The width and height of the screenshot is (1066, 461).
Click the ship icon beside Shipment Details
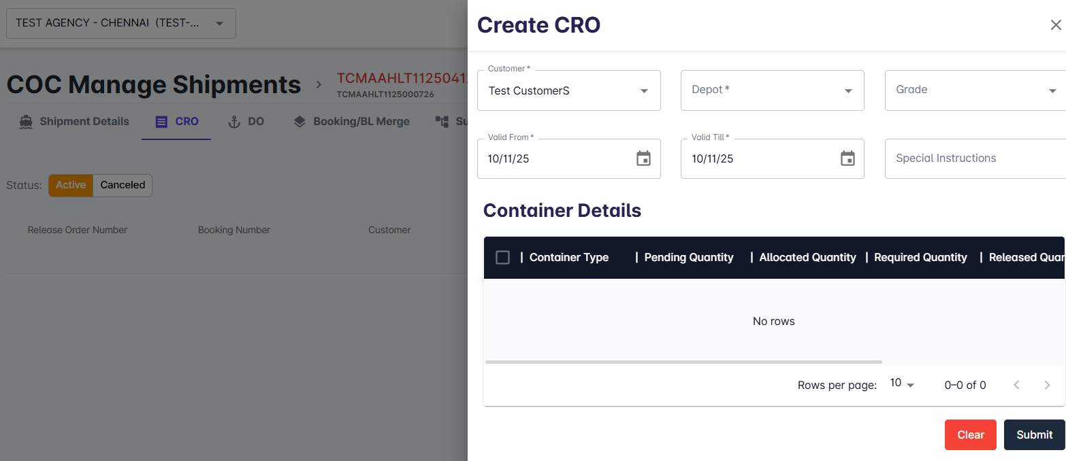pos(27,122)
